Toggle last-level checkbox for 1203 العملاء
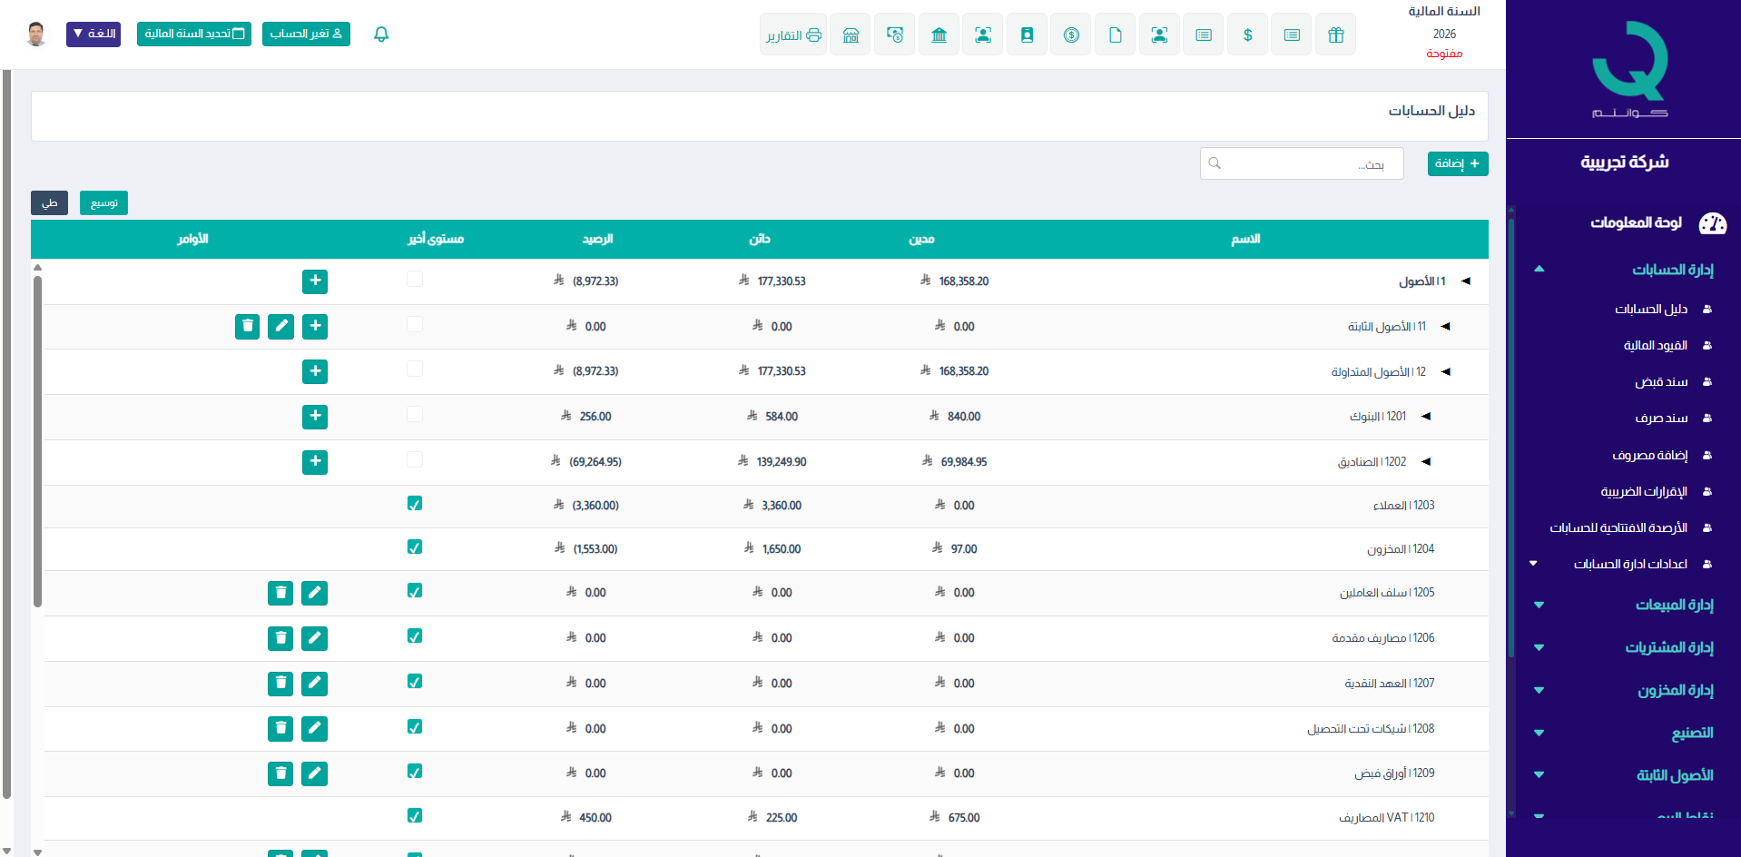1741x857 pixels. click(x=415, y=504)
